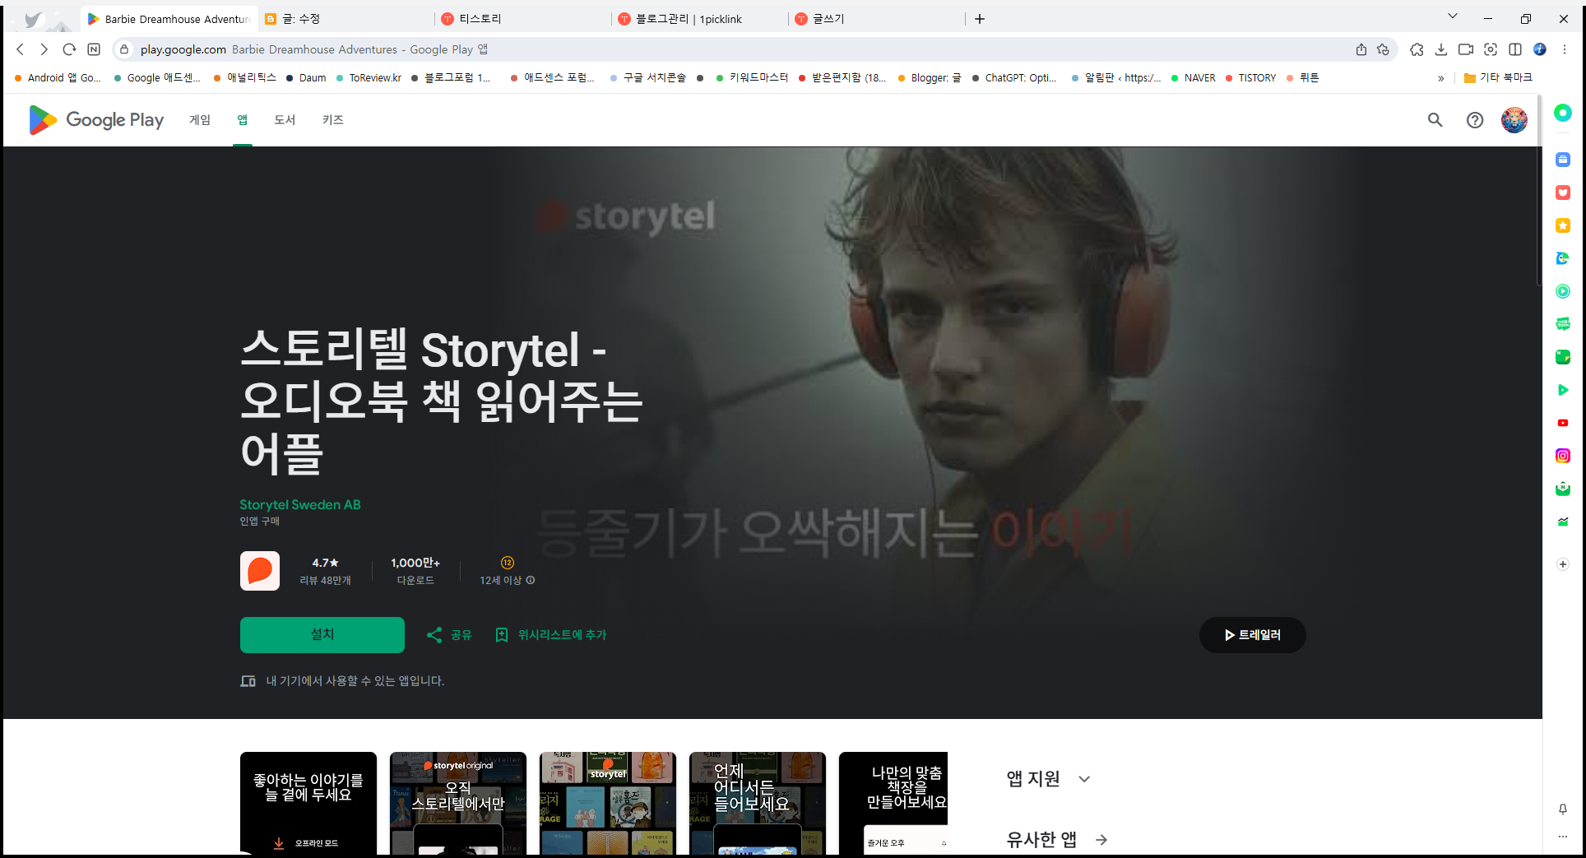
Task: Click your Google account profile avatar
Action: point(1514,120)
